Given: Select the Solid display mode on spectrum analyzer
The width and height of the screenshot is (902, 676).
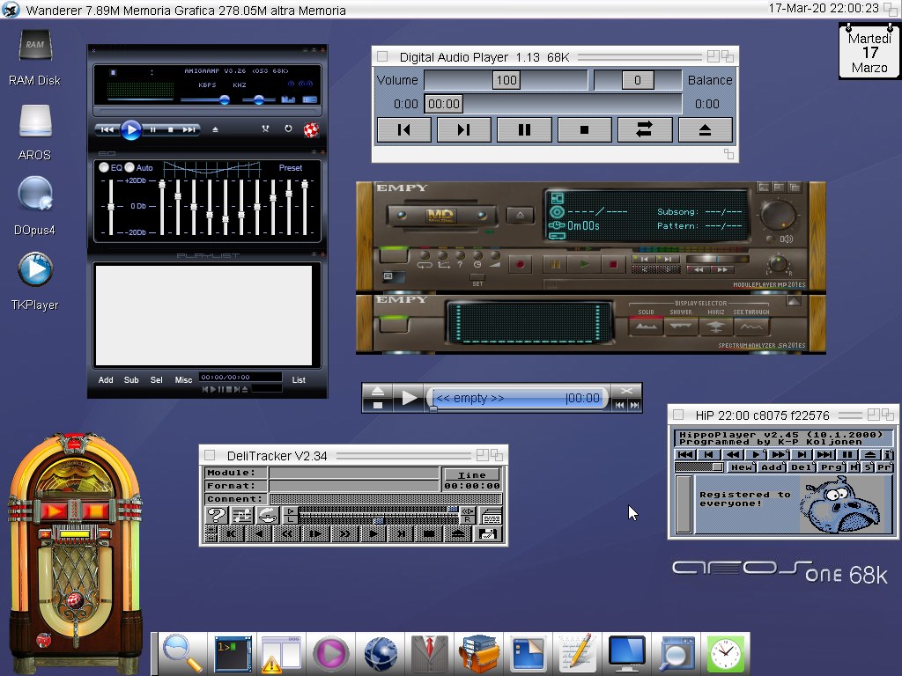Looking at the screenshot, I should click(x=647, y=327).
